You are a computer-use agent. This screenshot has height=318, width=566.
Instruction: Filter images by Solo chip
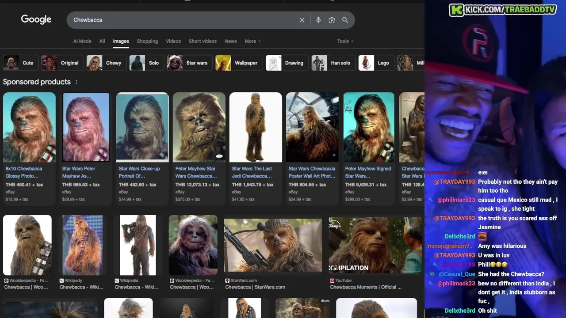(145, 63)
